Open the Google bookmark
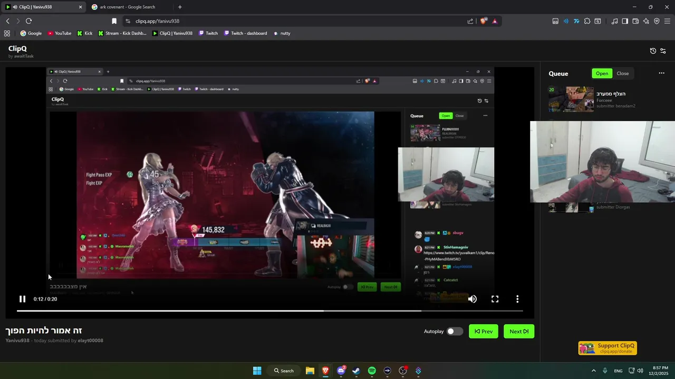 pos(31,33)
